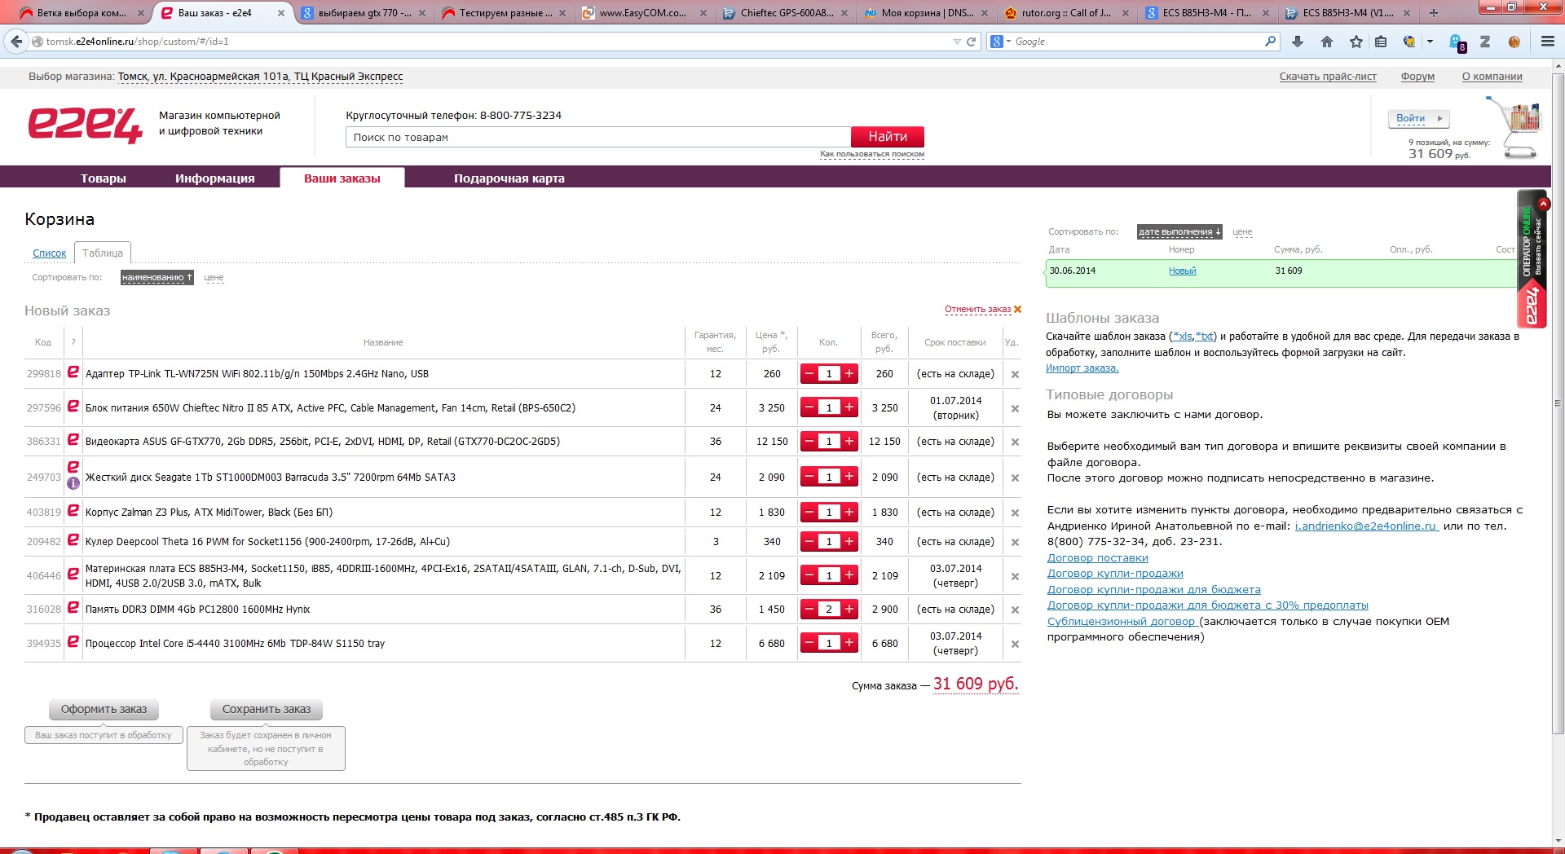The image size is (1565, 854).
Task: Open the 'Подарочная карта' menu item
Action: (509, 178)
